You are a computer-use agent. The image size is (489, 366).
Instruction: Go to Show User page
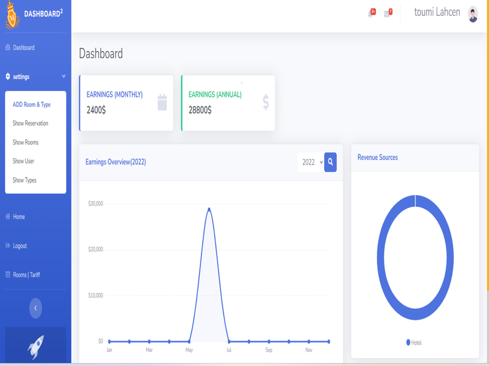tap(23, 161)
